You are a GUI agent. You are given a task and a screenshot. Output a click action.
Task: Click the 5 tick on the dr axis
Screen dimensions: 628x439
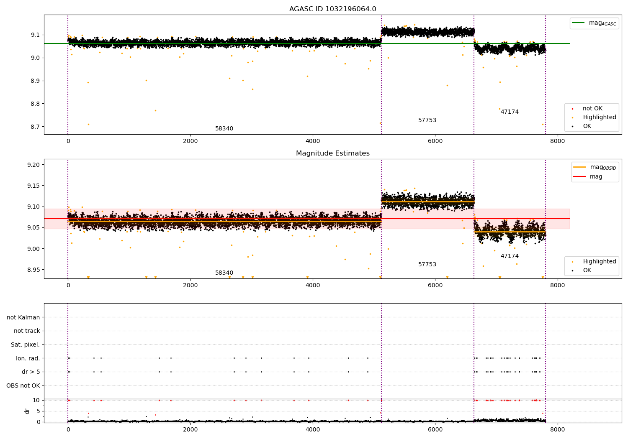38,411
